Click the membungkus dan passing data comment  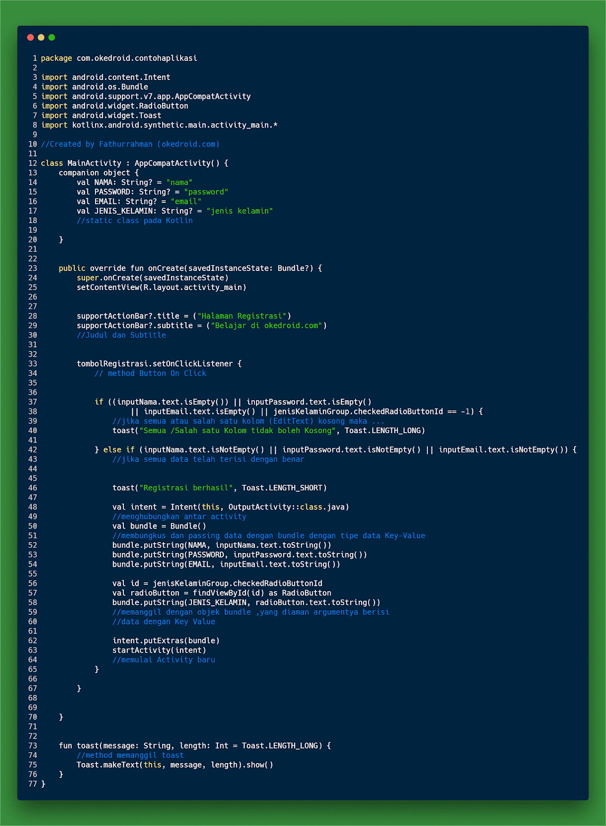coord(269,536)
